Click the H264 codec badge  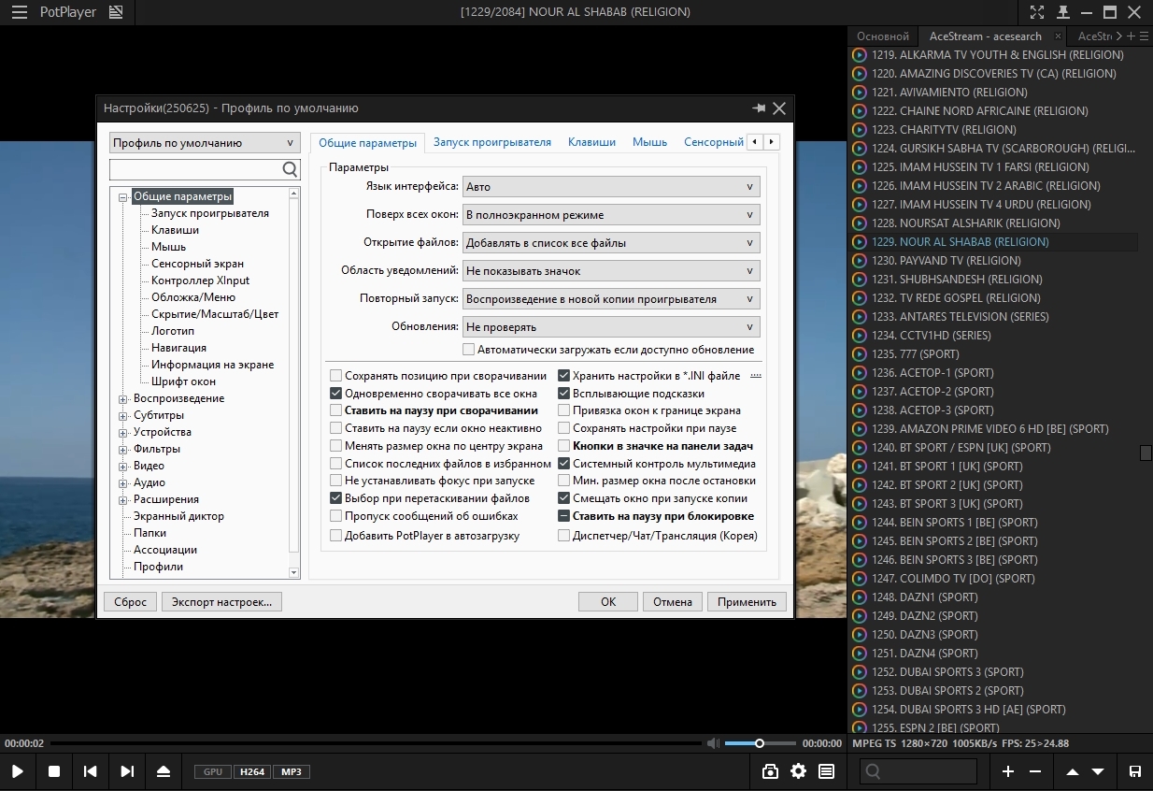(252, 771)
